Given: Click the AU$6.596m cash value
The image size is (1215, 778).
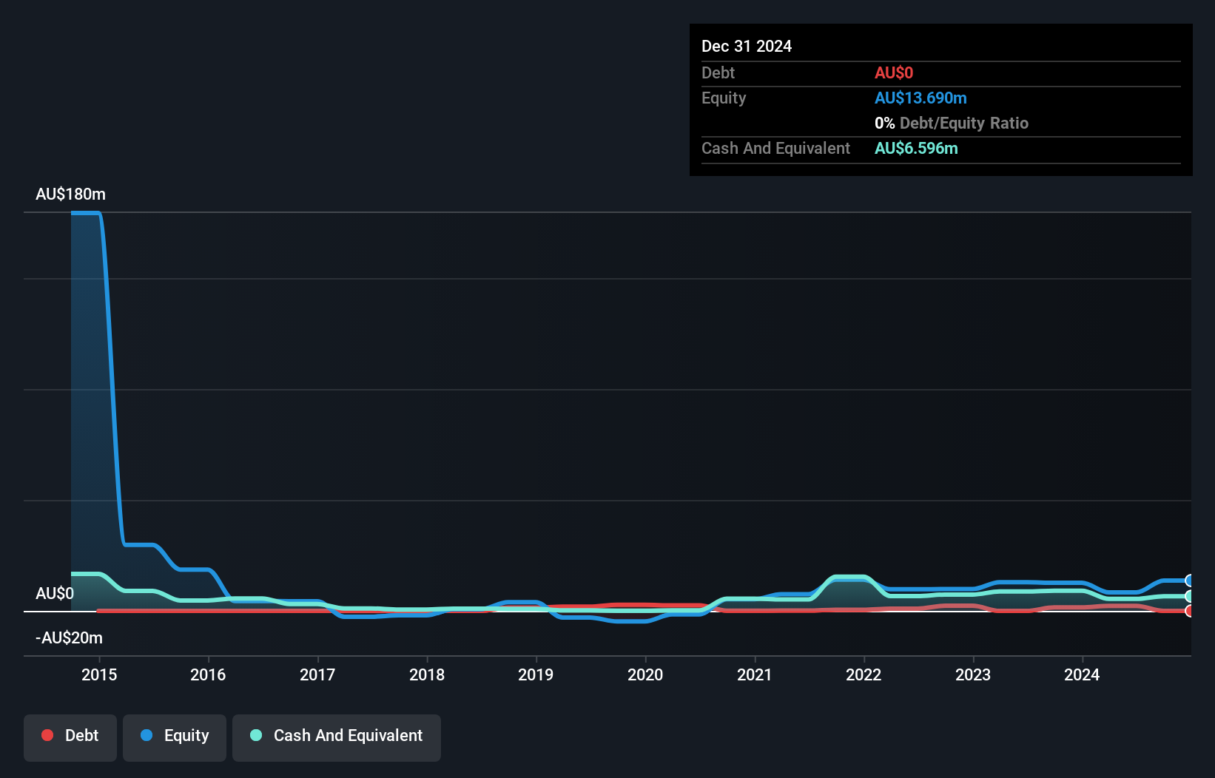Looking at the screenshot, I should (916, 149).
